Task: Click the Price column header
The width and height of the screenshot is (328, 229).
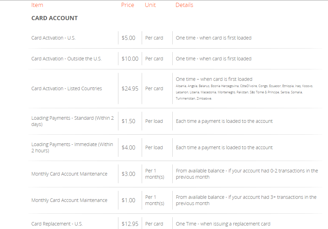Action: tap(127, 5)
